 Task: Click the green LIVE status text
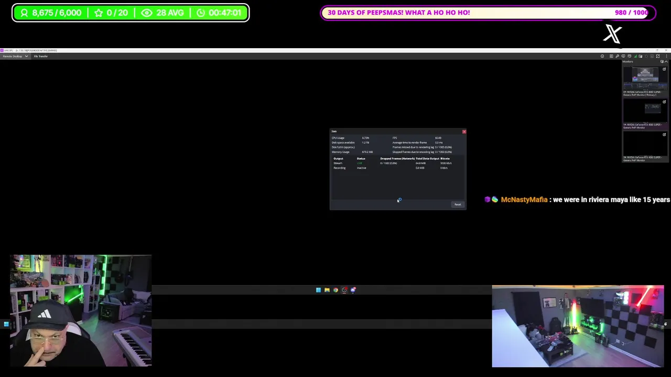(x=360, y=163)
